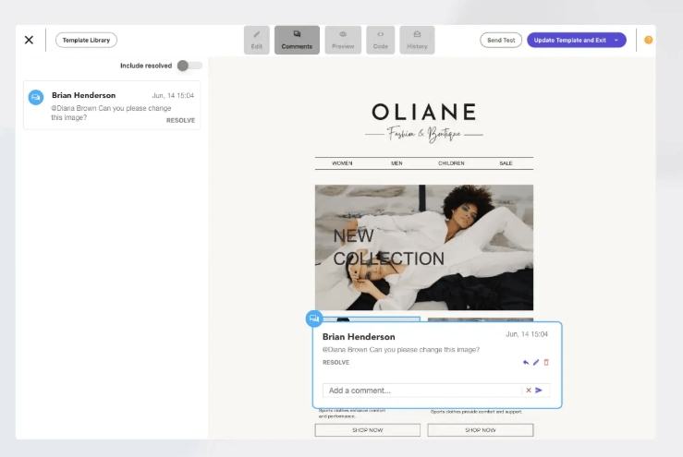Focus the Add a comment field

pos(421,391)
